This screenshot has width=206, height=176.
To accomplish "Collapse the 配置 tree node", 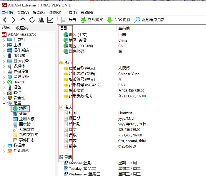I will pyautogui.click(x=4, y=103).
